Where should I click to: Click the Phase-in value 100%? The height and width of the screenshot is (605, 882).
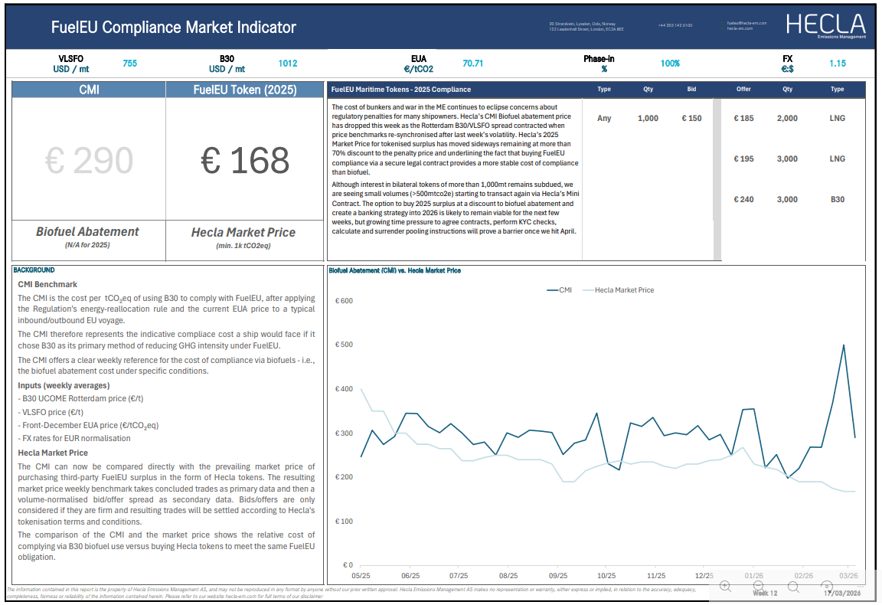tap(670, 64)
